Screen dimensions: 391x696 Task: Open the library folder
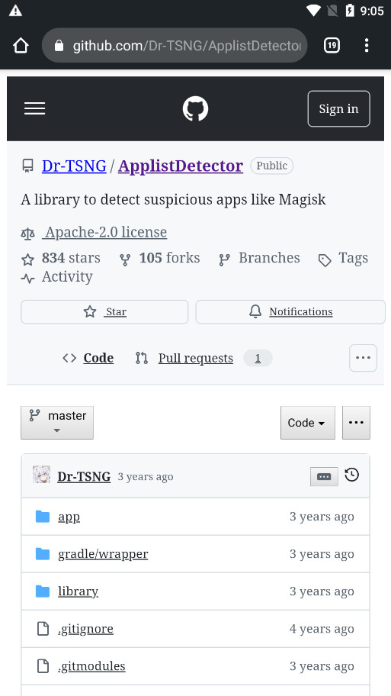coord(78,591)
